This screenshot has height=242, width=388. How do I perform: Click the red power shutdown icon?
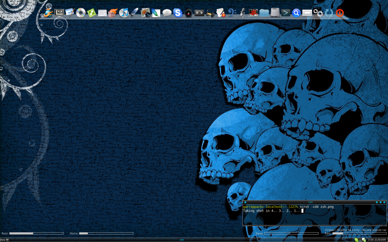pyautogui.click(x=340, y=13)
